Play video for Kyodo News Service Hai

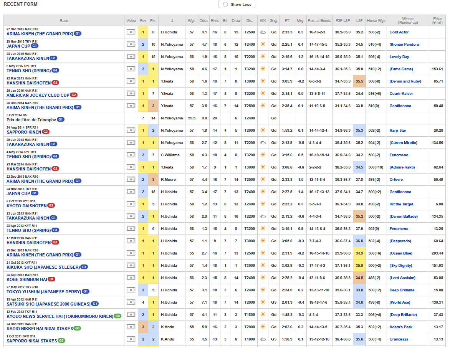131,315
